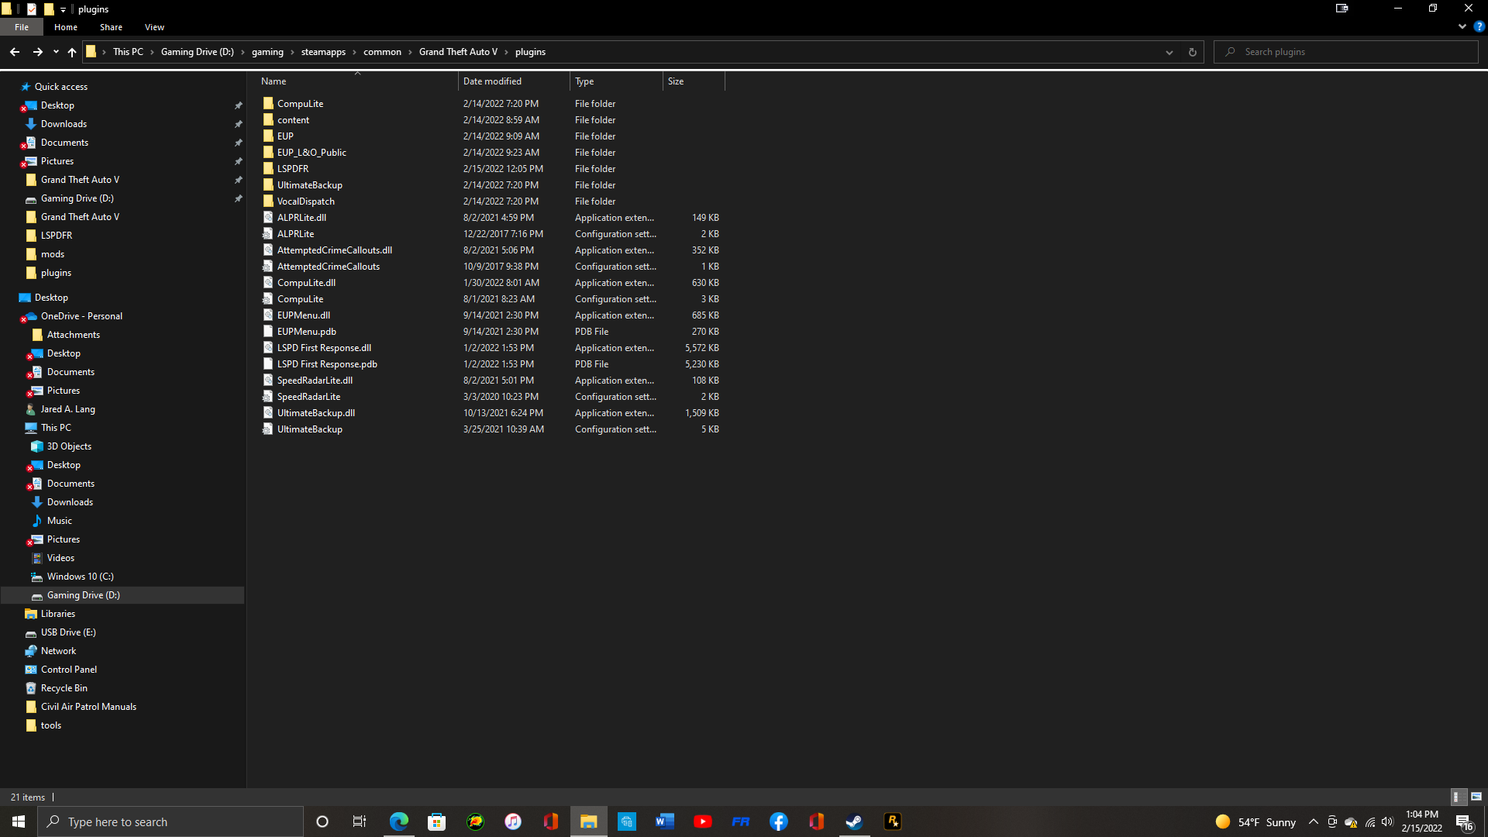This screenshot has width=1488, height=837.
Task: Open the Help question mark icon
Action: click(1479, 26)
